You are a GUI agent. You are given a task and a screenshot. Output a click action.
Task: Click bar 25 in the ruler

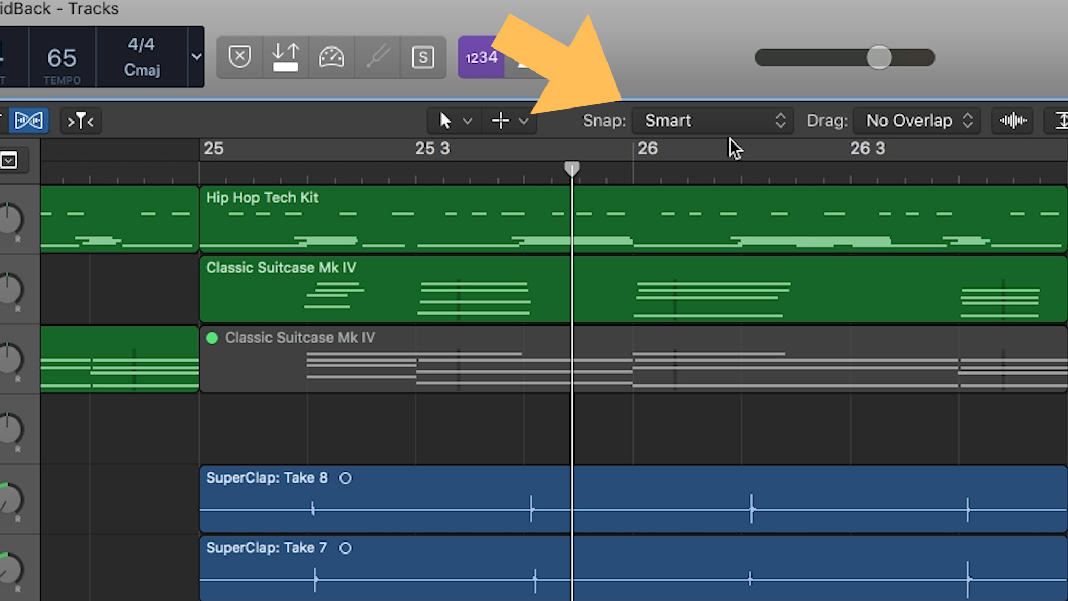click(214, 149)
